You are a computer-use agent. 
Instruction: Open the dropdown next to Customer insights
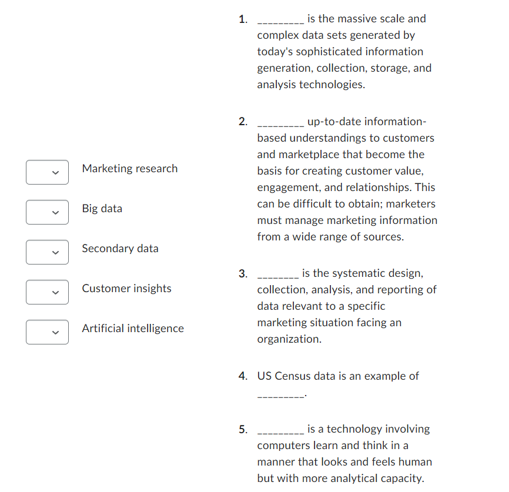[47, 292]
